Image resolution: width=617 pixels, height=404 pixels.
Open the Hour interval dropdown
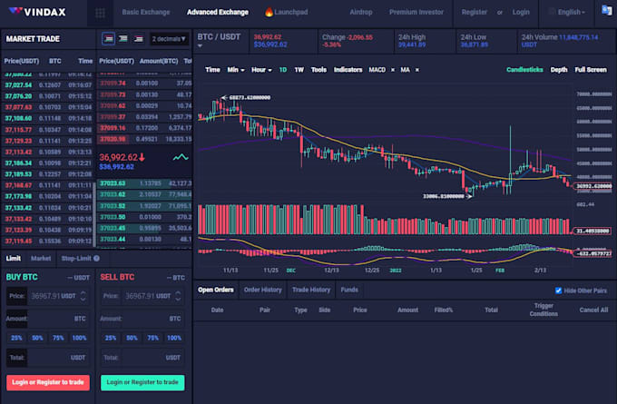click(261, 70)
